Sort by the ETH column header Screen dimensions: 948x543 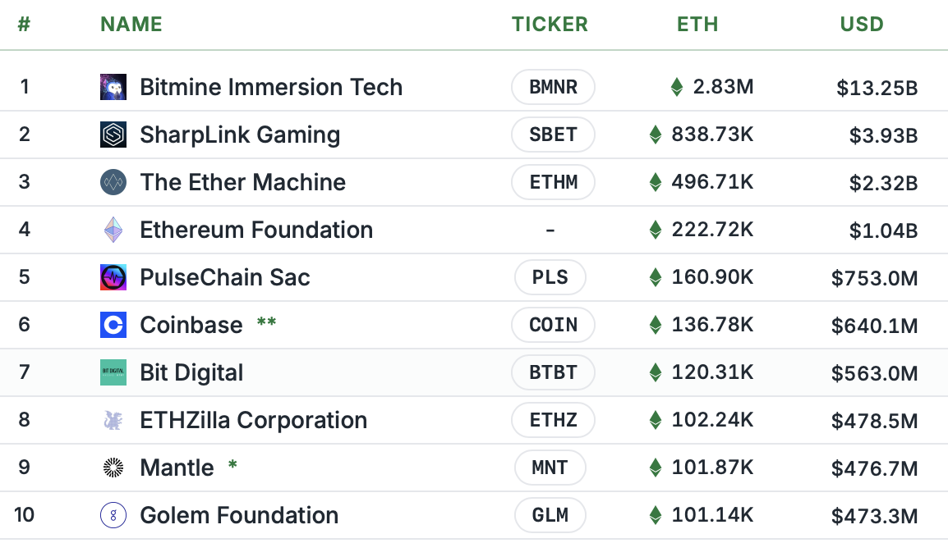tap(697, 24)
